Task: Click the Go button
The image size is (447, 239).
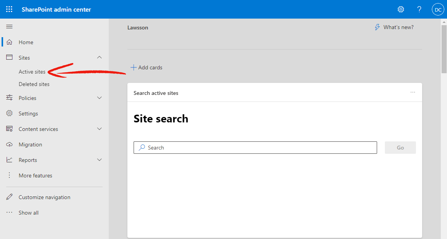Action: click(x=400, y=148)
